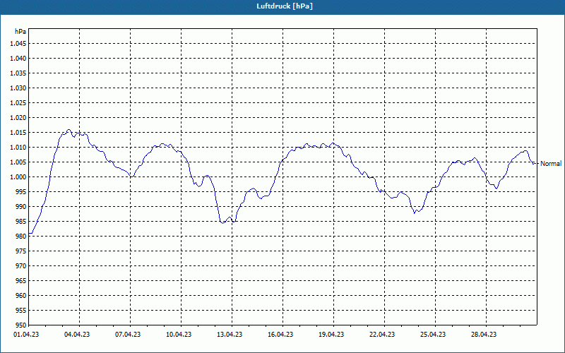Image resolution: width=565 pixels, height=353 pixels.
Task: Click the 1.020 pressure axis value
Action: pyautogui.click(x=18, y=118)
